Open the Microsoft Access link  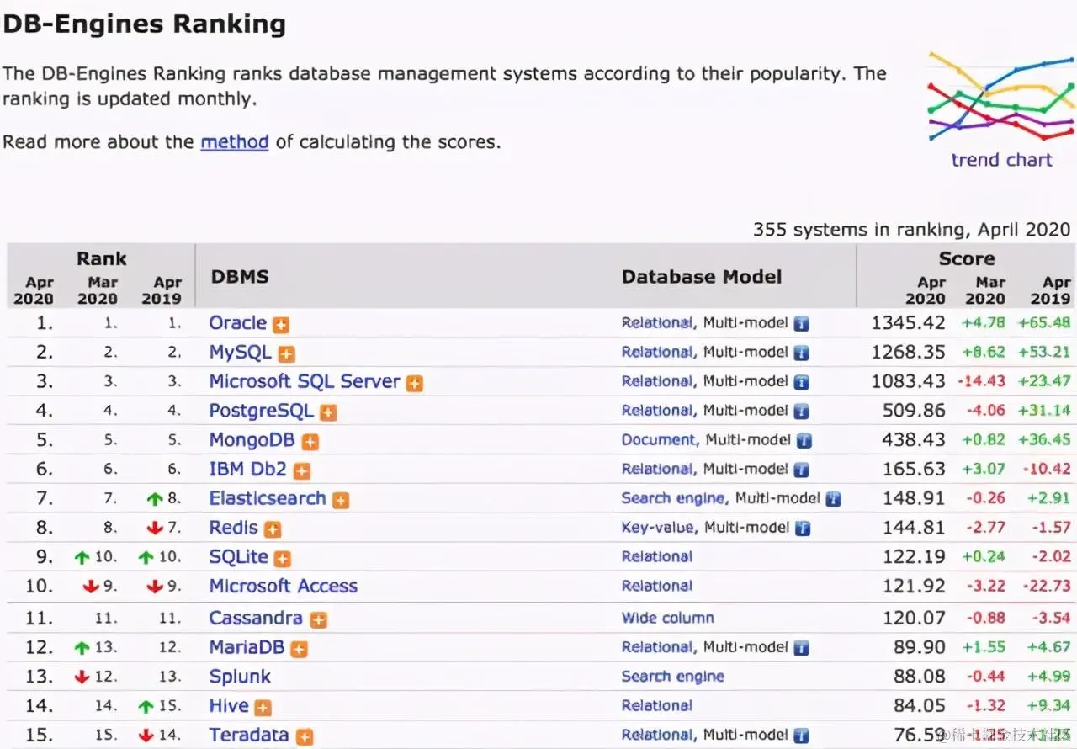pos(284,587)
